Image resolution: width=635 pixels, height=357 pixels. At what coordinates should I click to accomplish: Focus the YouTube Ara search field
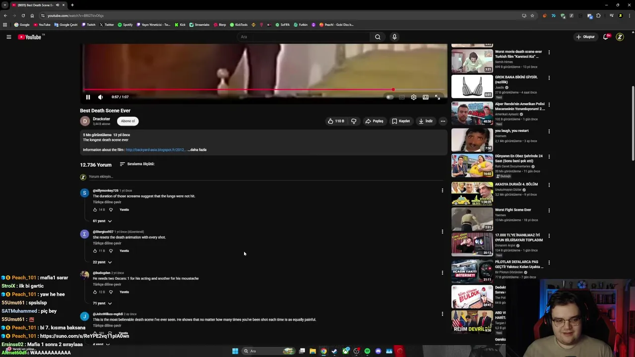[x=304, y=37]
